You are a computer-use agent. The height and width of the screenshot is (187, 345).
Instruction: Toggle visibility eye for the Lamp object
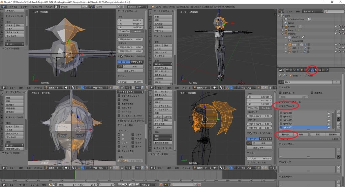tap(336, 30)
